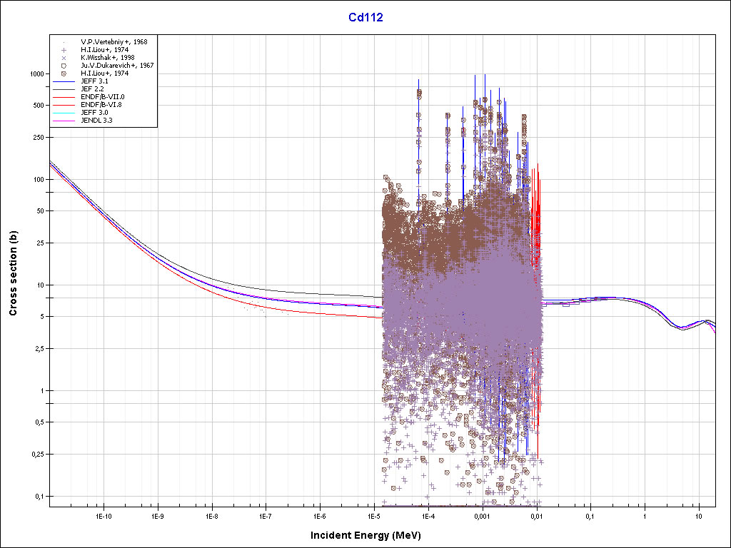Click the dot marker beside V.P.Vertebniy 1968
Image resolution: width=731 pixels, height=548 pixels.
64,42
